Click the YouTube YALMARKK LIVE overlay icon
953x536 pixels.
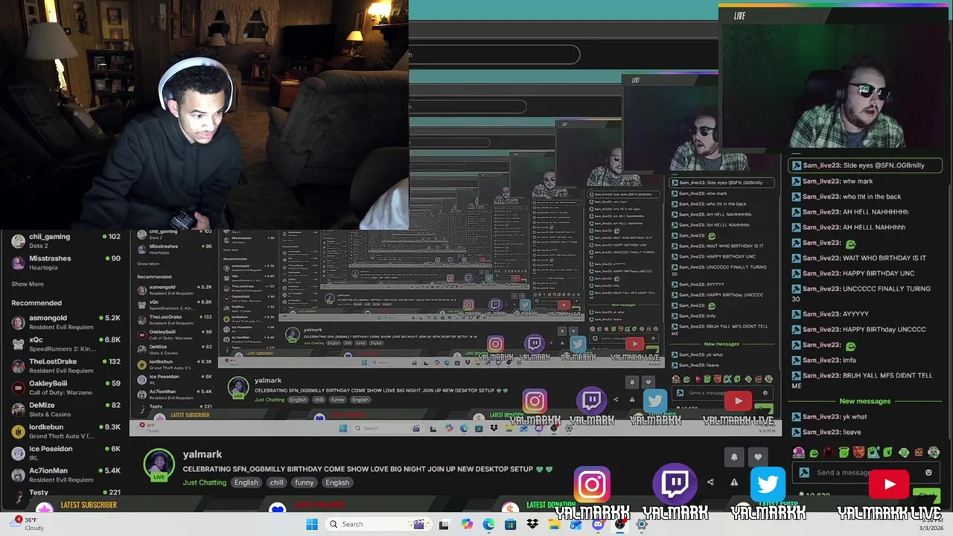pyautogui.click(x=890, y=485)
